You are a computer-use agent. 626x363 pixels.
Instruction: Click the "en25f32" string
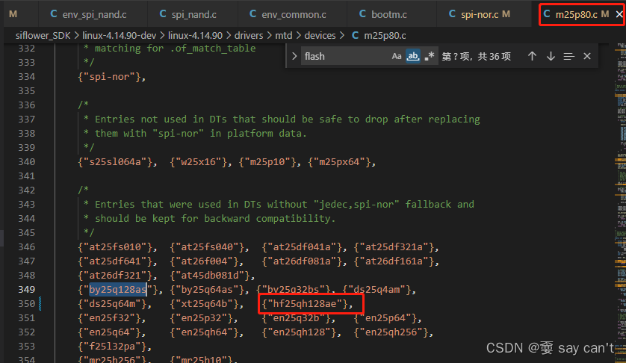(109, 318)
